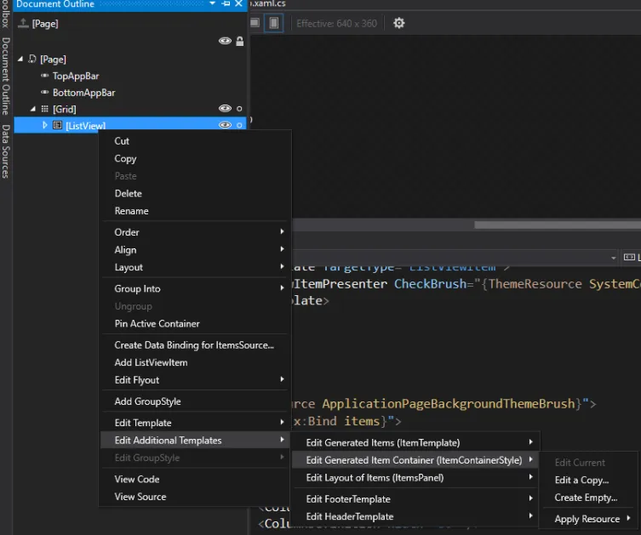
Task: Toggle lock circle on the Grid row
Action: click(239, 109)
